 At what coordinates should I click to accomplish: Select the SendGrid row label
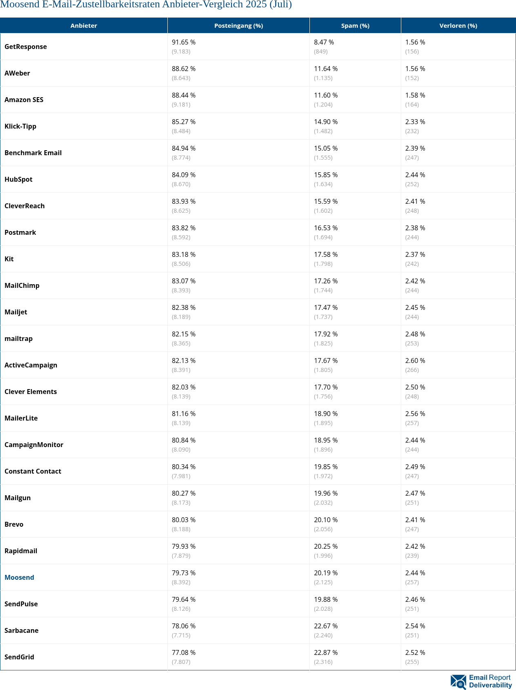(19, 657)
